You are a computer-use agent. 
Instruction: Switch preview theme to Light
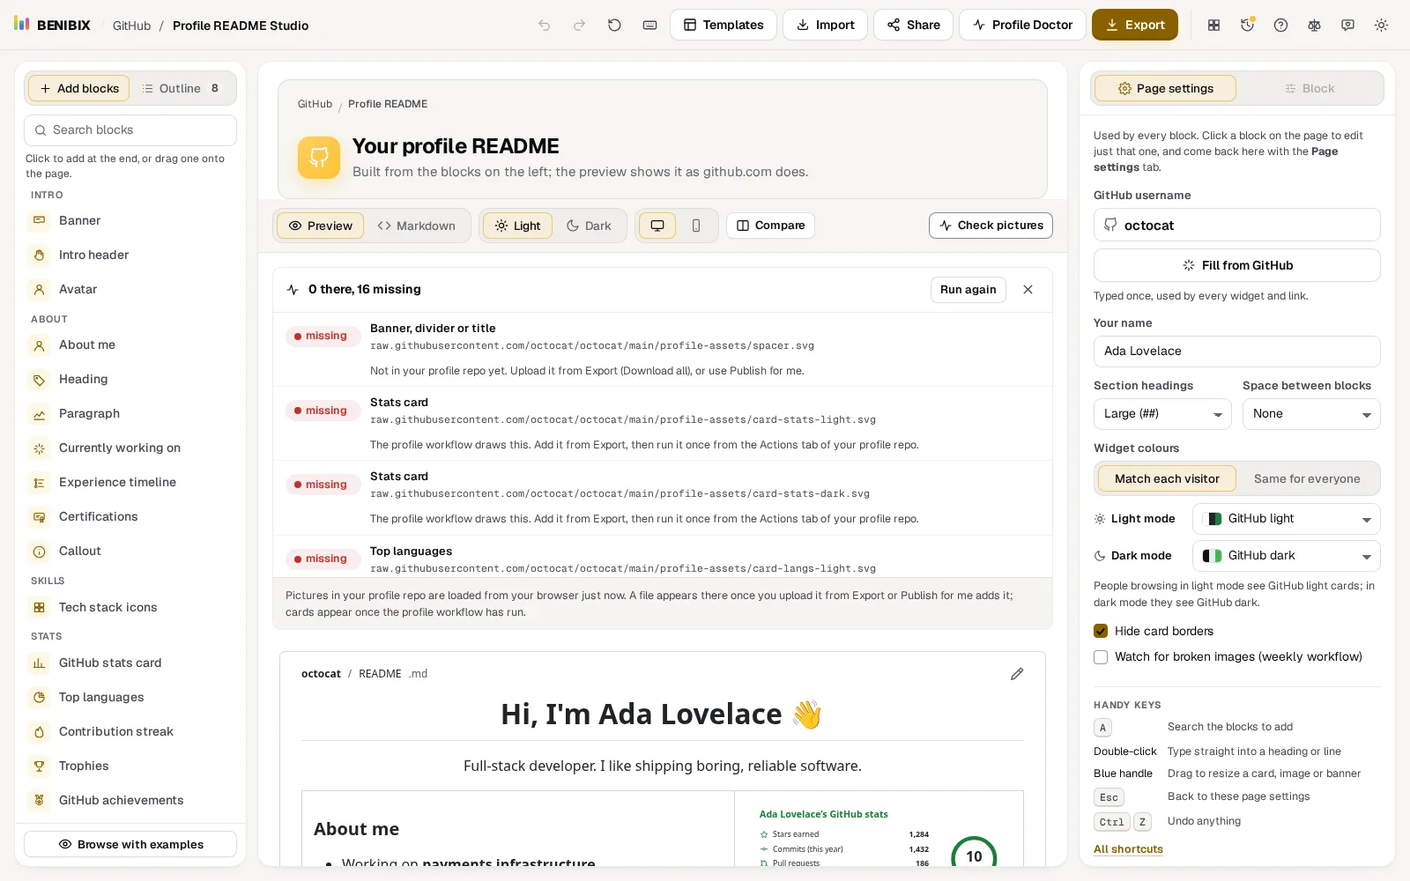click(x=518, y=226)
